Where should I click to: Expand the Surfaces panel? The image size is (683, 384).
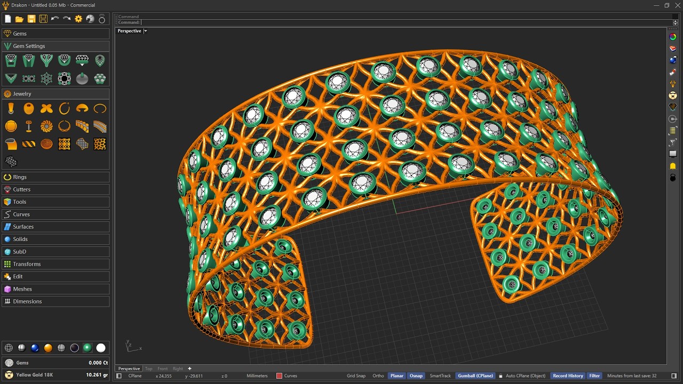coord(55,227)
